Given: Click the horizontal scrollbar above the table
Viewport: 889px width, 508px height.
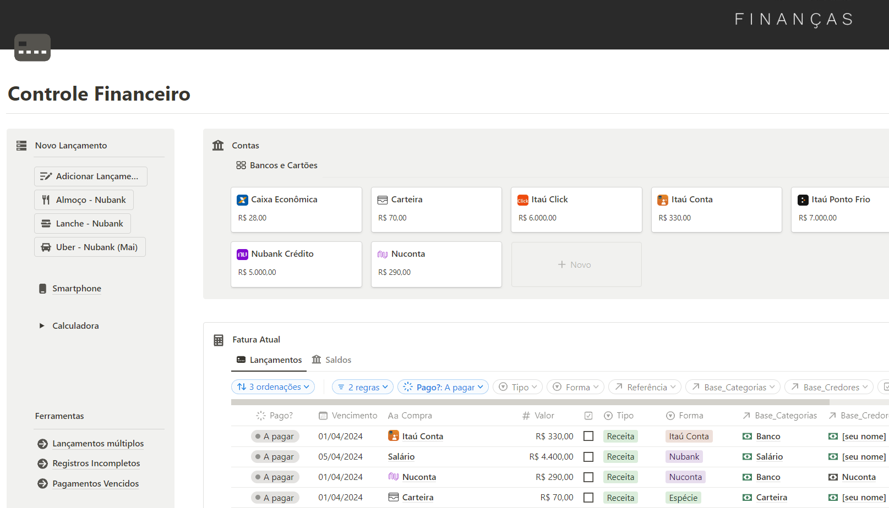Looking at the screenshot, I should 530,402.
